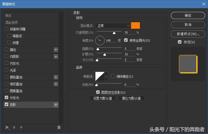Image resolution: width=208 pixels, height=134 pixels.
Task: Click the 杂色 slider handle
Action: [97, 85]
